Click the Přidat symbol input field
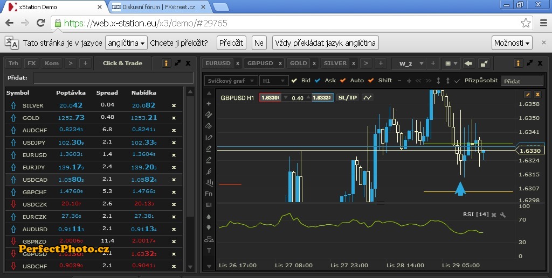The width and height of the screenshot is (552, 278). (113, 78)
